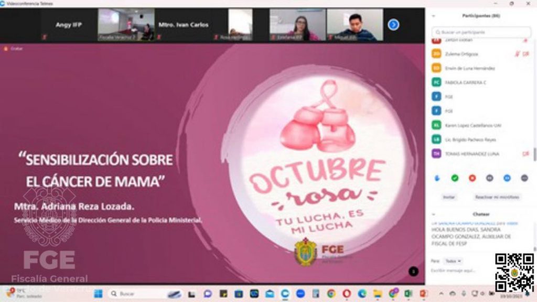
Task: Collapse the Chatear panel chevron
Action: [433, 214]
